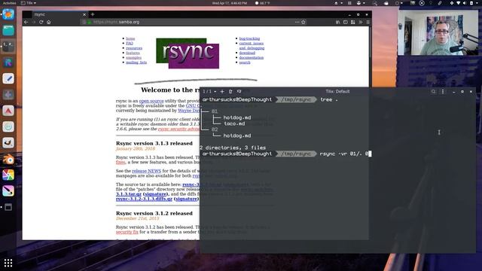
Task: Show more Firefox toolbar items via the overflow chevron
Action: click(x=361, y=22)
